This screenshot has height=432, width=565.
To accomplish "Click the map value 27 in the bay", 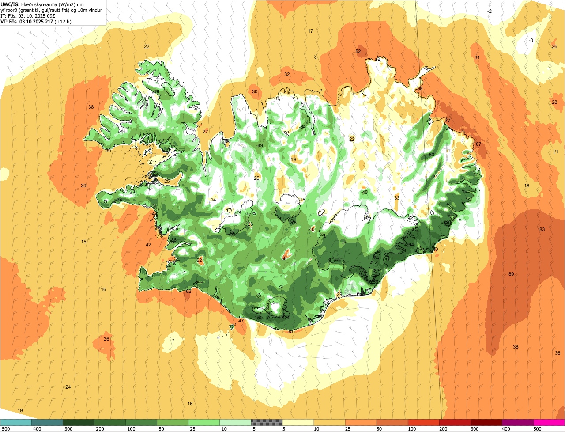I will click(205, 132).
